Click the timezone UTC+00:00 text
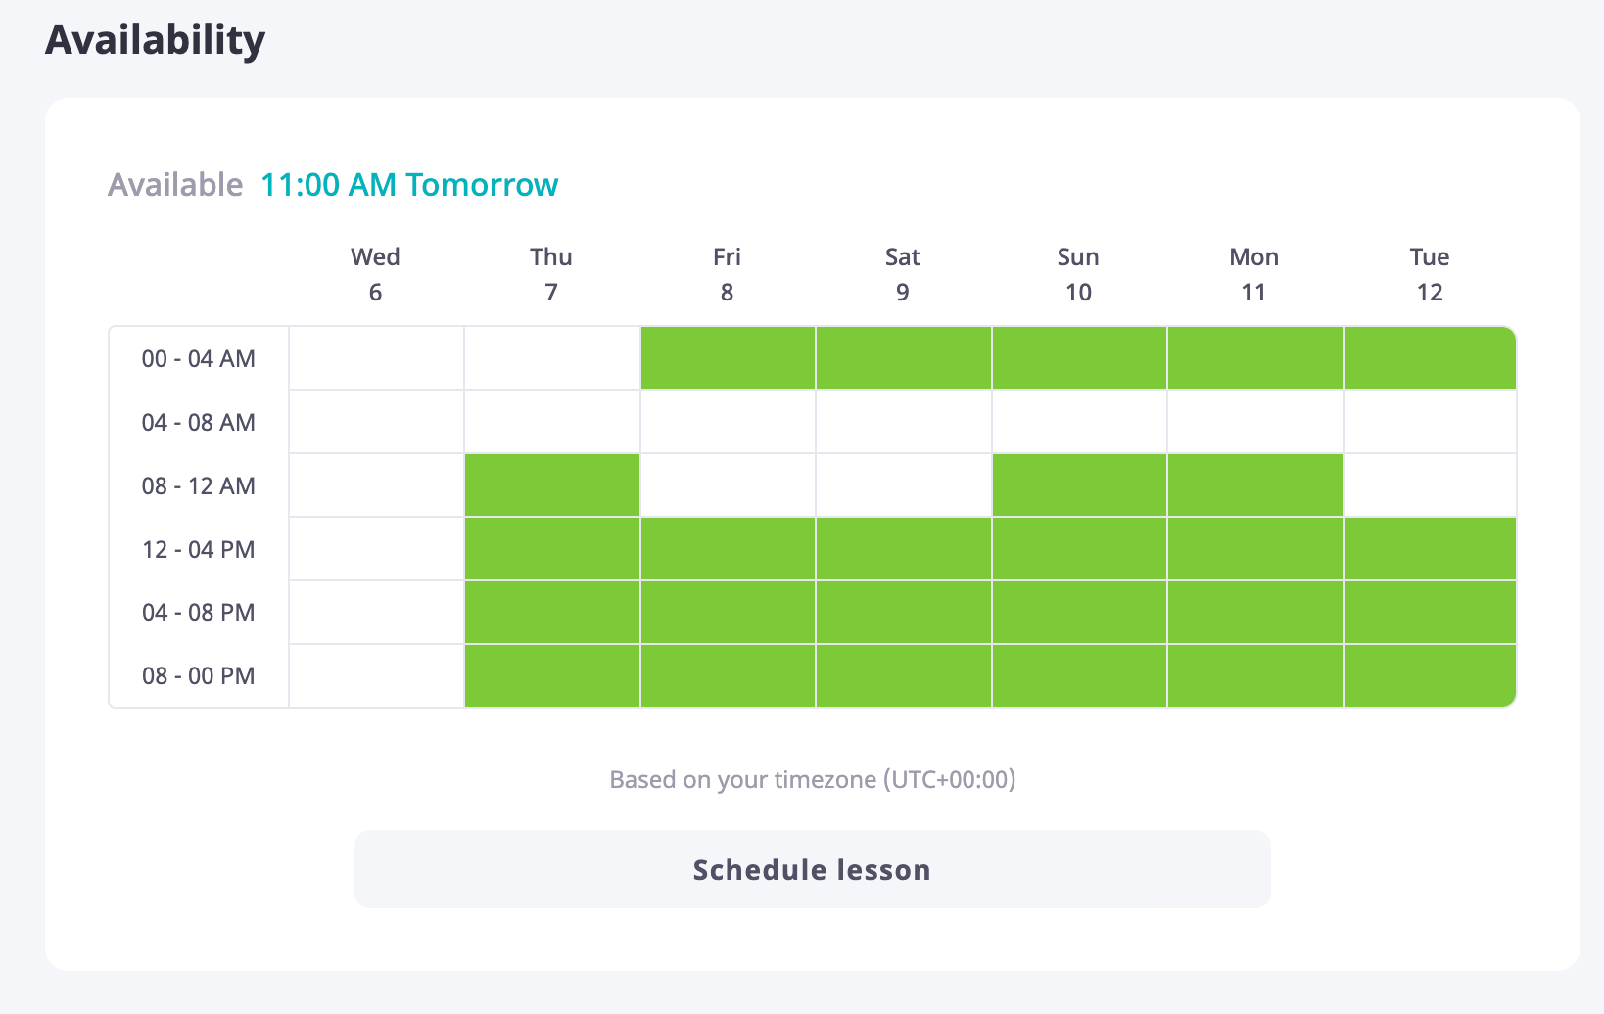1604x1014 pixels. pyautogui.click(x=813, y=780)
